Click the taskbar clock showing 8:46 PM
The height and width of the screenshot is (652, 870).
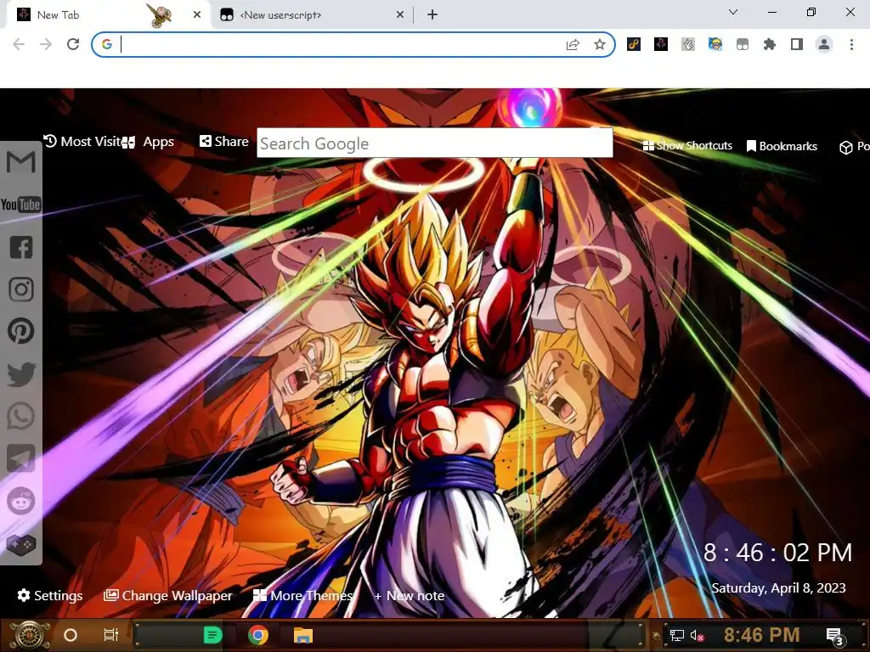point(761,635)
